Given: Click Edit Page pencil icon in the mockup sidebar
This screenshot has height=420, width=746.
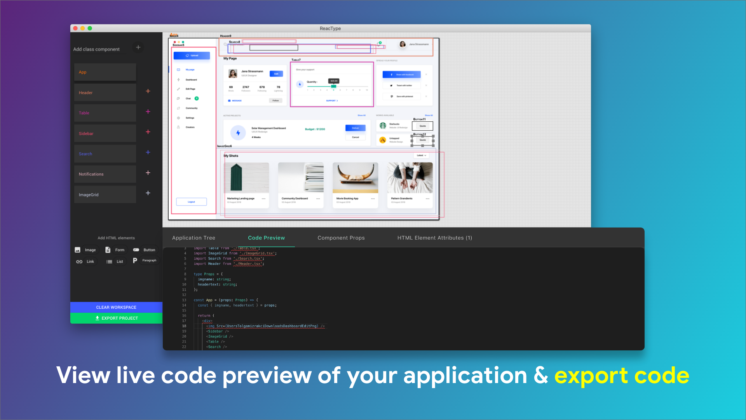Looking at the screenshot, I should tap(179, 89).
